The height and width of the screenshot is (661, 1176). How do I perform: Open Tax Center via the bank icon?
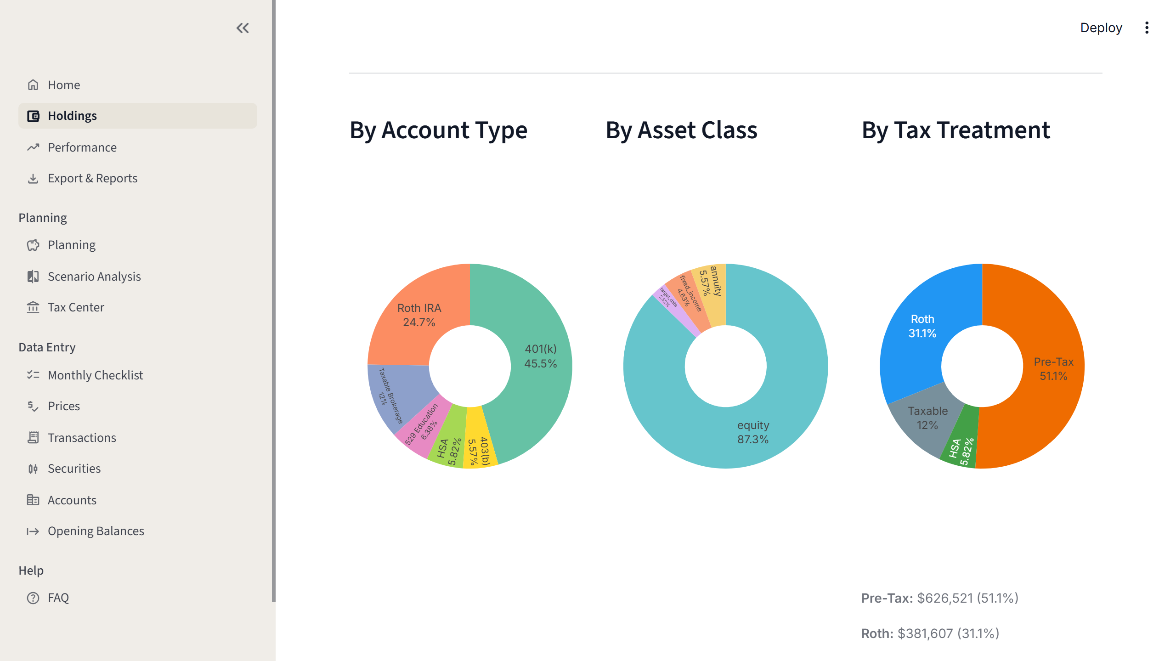point(33,307)
